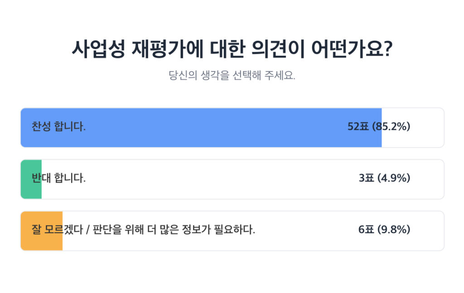Screen dimensions: 464x293
Task: Click the "(85.2%)" percentage text
Action: pyautogui.click(x=391, y=127)
